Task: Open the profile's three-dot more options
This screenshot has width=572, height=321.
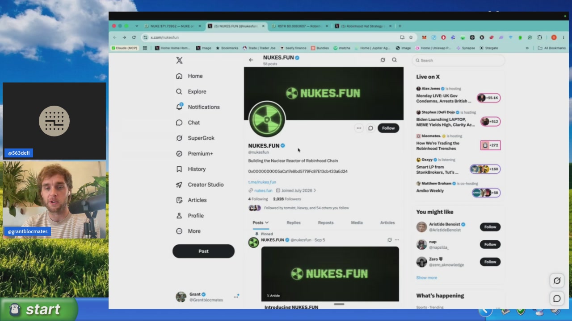Action: [359, 128]
